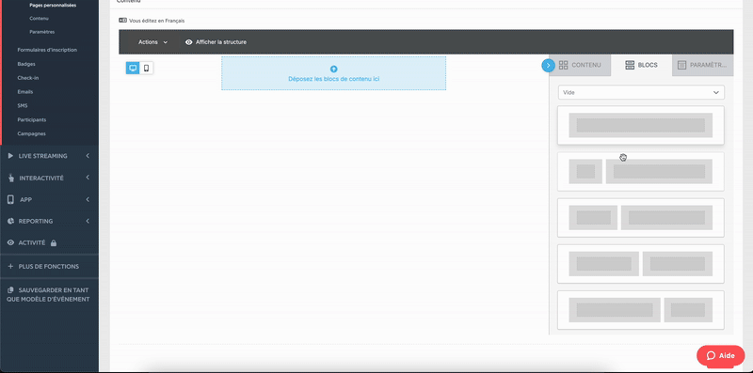Click the Reporting pie chart icon

coord(10,221)
